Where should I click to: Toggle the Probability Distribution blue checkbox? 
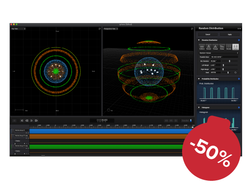click(x=239, y=79)
